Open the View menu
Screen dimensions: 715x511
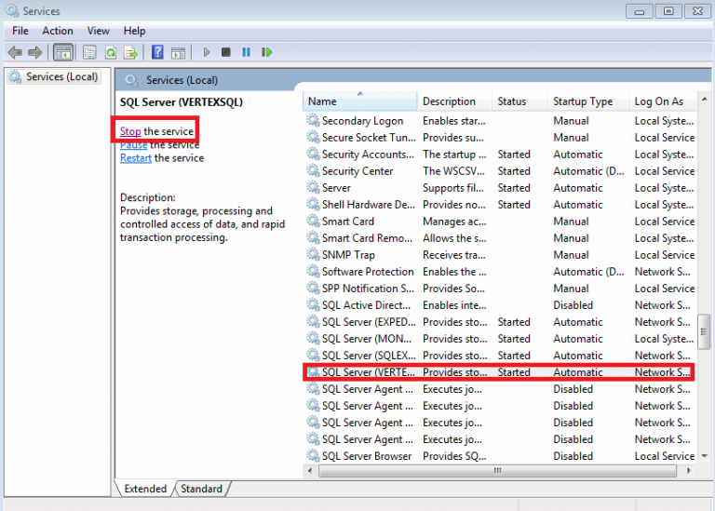click(x=98, y=31)
